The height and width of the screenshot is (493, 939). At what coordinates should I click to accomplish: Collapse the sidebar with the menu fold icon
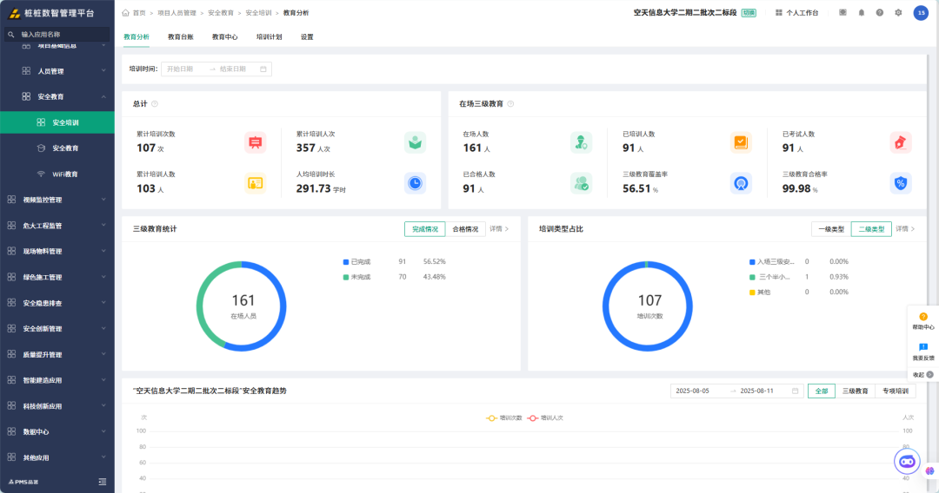[x=103, y=482]
